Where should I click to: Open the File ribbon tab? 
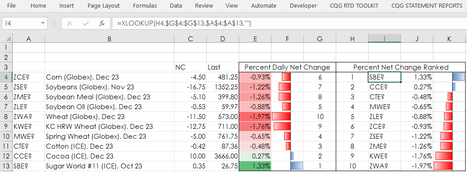[x=11, y=6]
